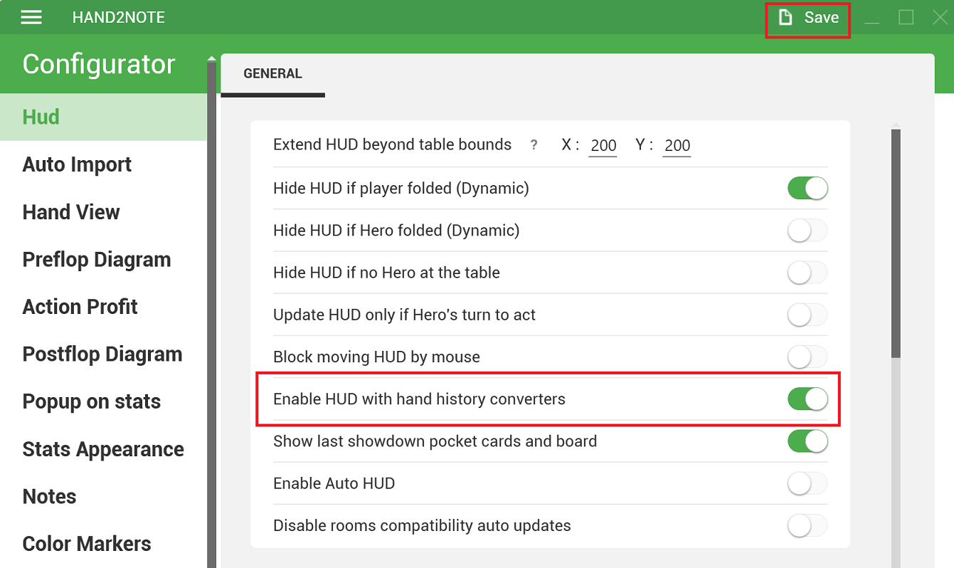Open the Preflop Diagram section
954x568 pixels.
click(x=103, y=260)
